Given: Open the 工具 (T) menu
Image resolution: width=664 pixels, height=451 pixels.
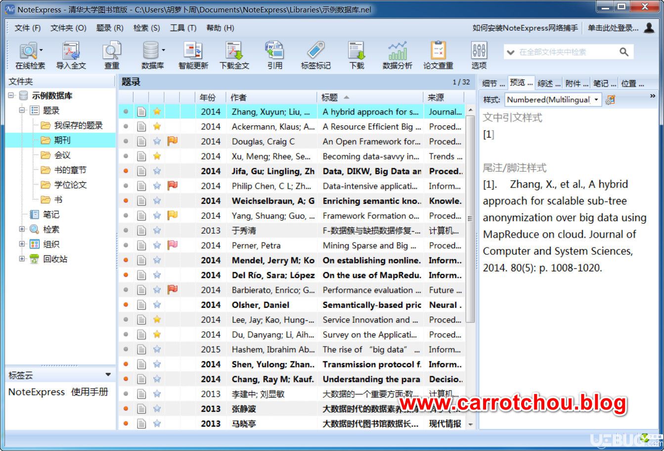Looking at the screenshot, I should point(183,28).
